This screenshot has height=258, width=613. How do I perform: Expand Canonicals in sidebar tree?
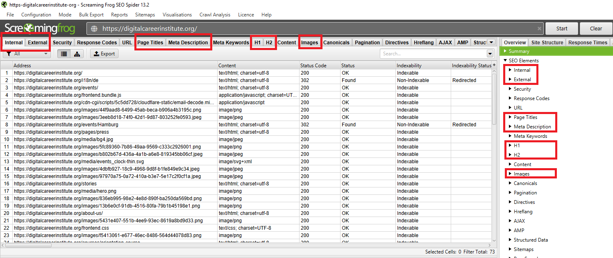510,183
